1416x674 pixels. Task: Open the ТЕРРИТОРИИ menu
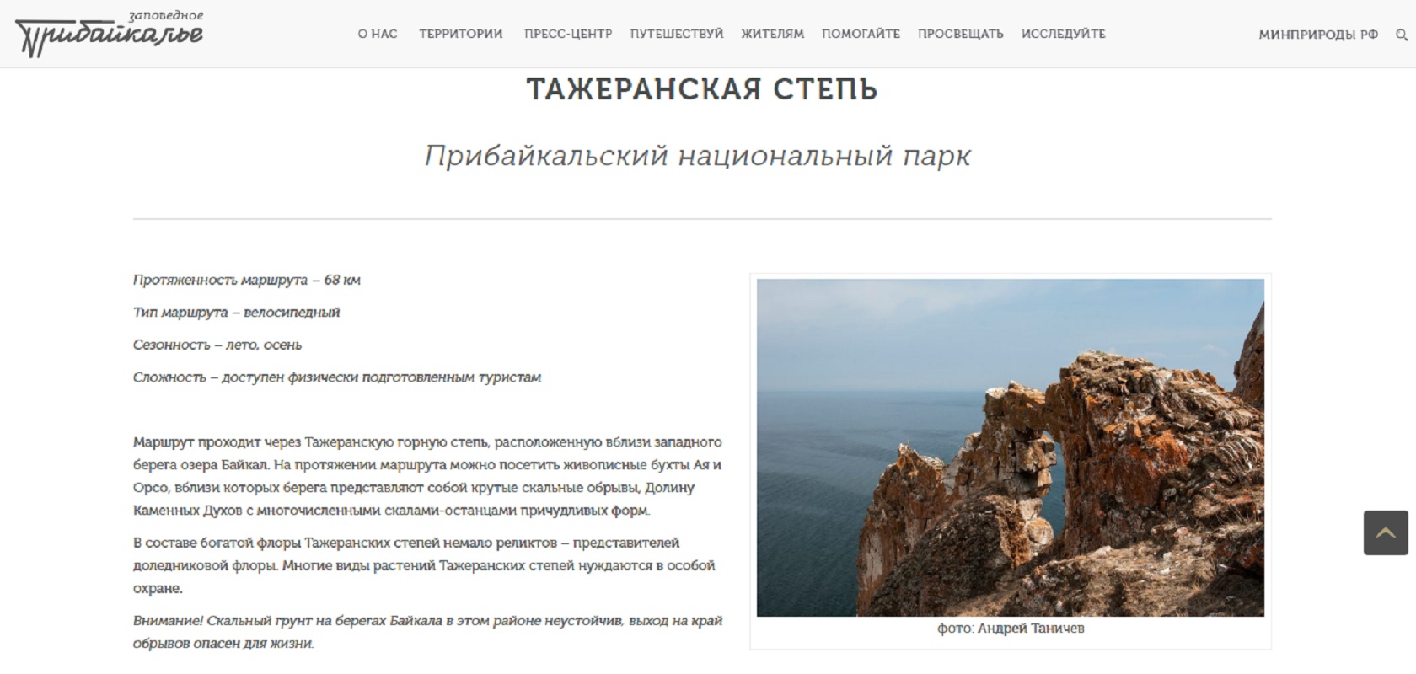461,34
